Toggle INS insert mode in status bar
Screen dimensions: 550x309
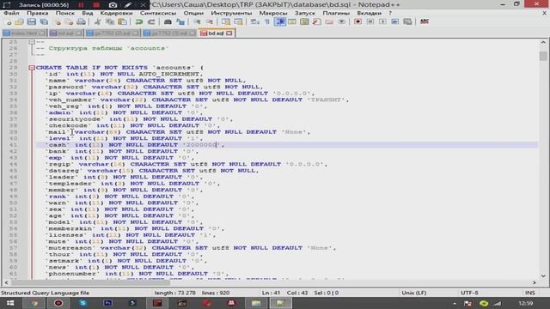[530, 293]
